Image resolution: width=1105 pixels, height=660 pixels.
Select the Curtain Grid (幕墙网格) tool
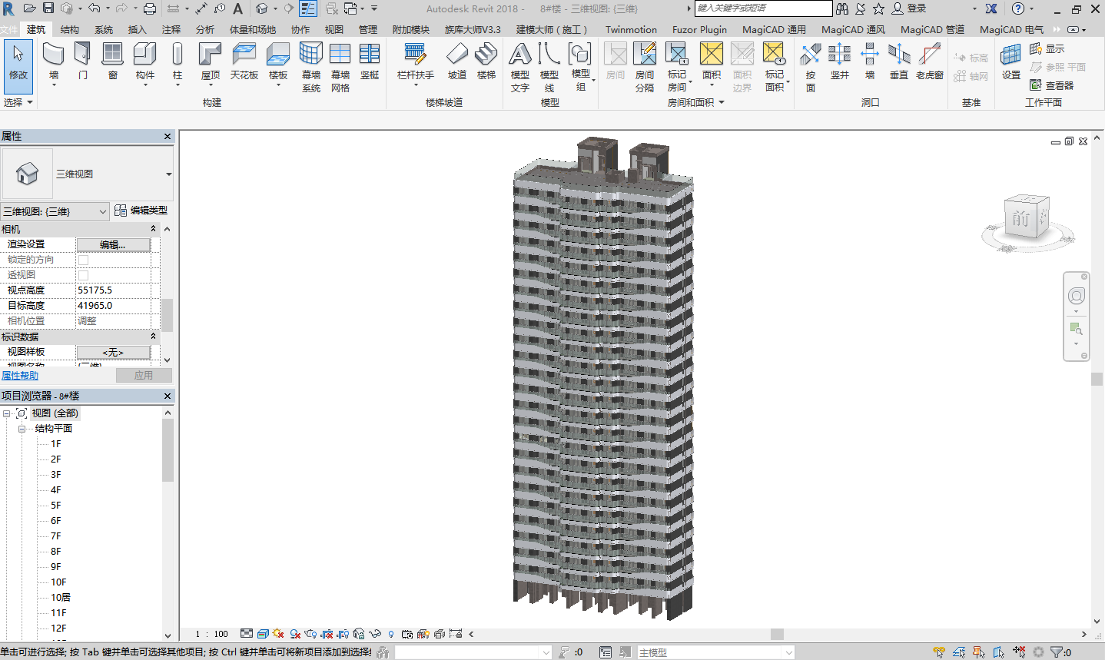click(340, 67)
